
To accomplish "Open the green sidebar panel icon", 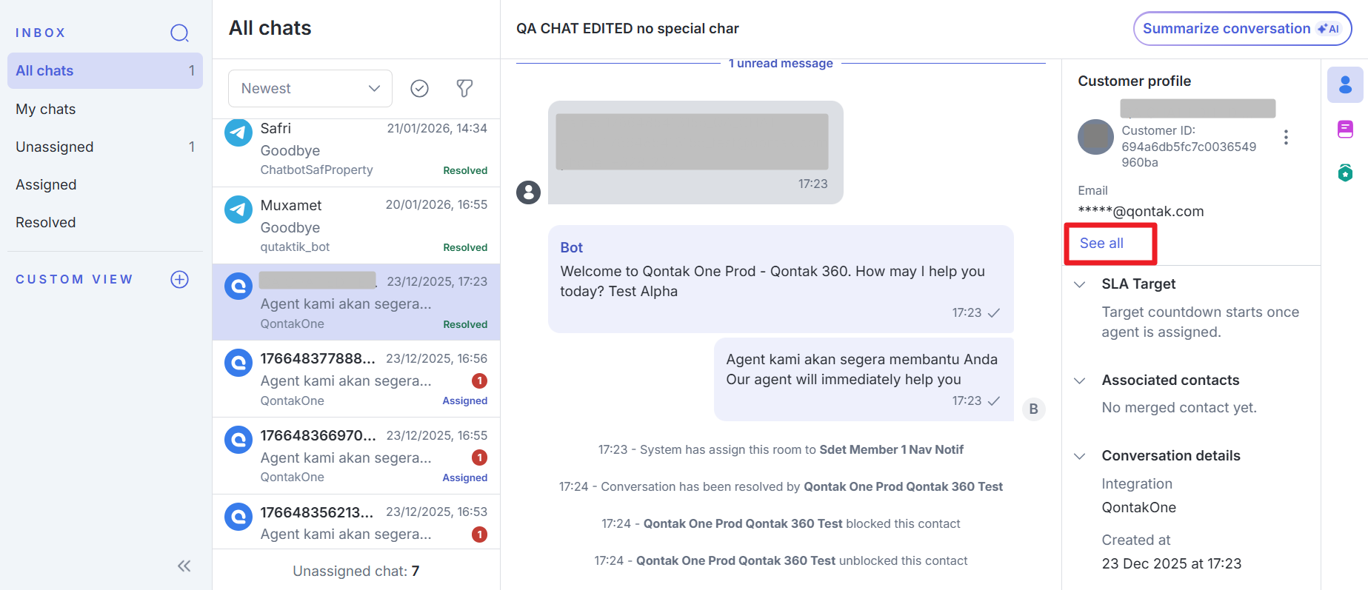I will tap(1345, 172).
